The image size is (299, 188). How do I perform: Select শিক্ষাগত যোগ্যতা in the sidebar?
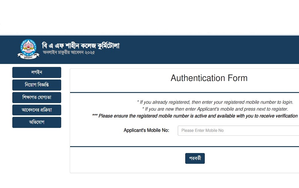coord(37,97)
